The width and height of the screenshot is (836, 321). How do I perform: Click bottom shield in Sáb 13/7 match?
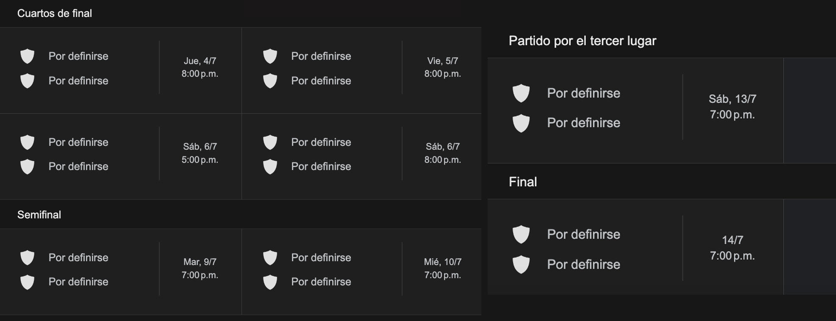(x=521, y=123)
